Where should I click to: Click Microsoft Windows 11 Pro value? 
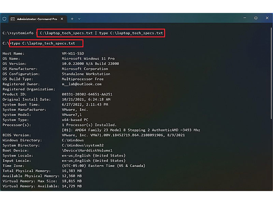click(x=88, y=58)
